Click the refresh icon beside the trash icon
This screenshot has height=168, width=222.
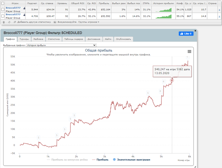click(x=9, y=22)
